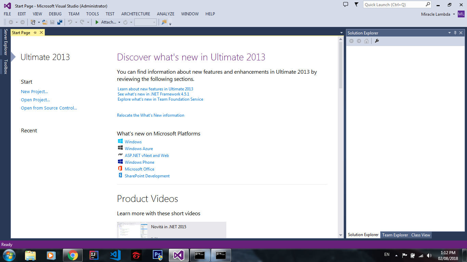Open the empty solution configurations combo box
Image resolution: width=467 pixels, height=262 pixels.
tap(145, 22)
